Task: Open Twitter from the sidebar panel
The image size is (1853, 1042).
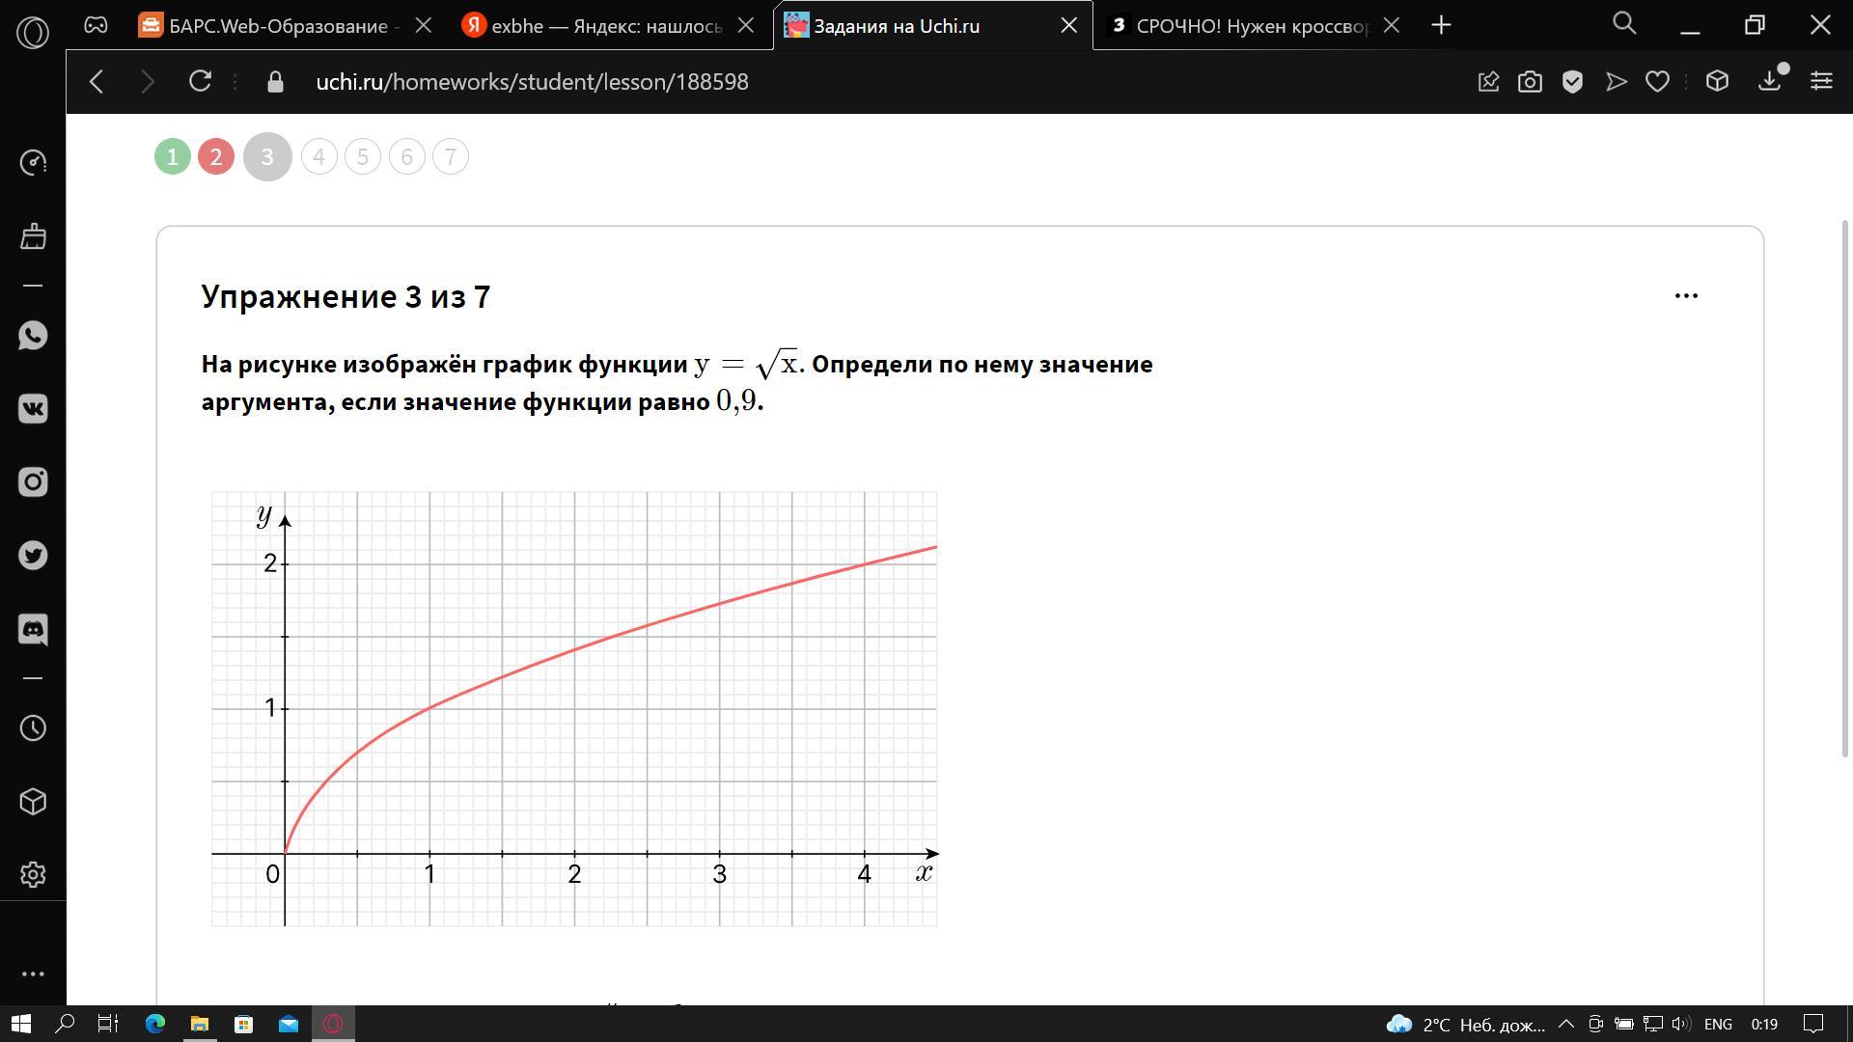Action: click(x=33, y=556)
